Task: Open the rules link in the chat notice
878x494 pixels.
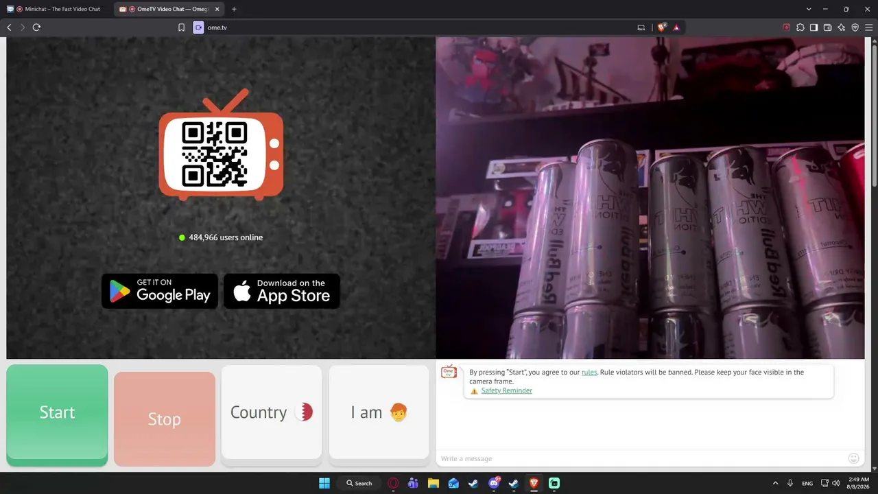Action: (589, 372)
